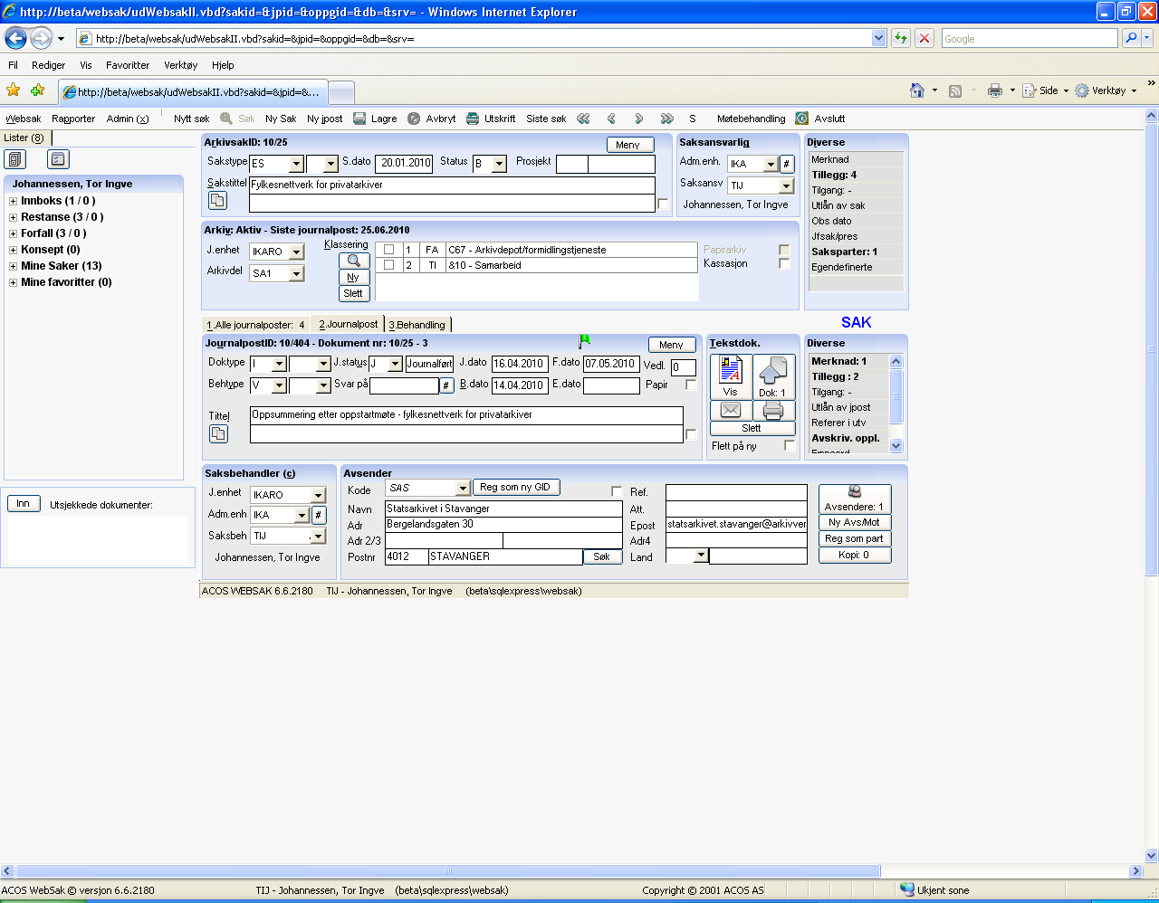This screenshot has height=903, width=1159.
Task: Click the printer icon in Tekstdok panel
Action: click(x=773, y=410)
